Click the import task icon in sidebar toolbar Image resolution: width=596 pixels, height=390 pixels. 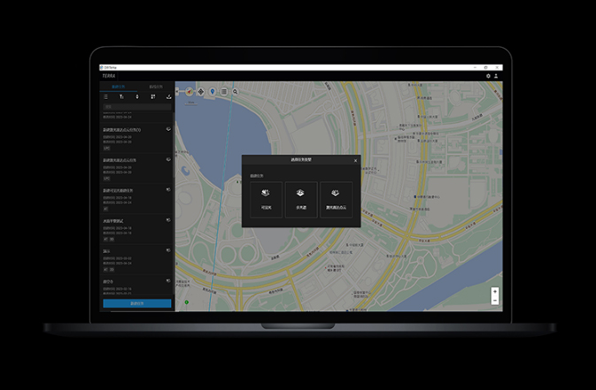tap(168, 96)
